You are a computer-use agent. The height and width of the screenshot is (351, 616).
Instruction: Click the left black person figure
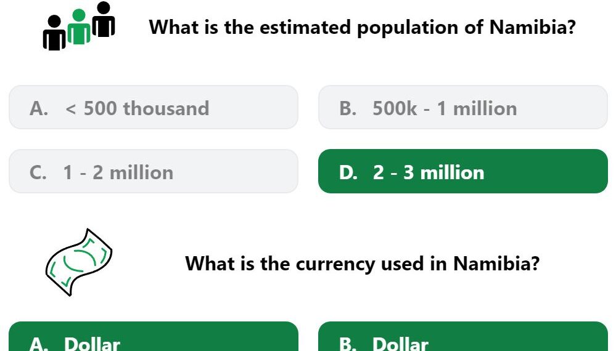point(54,33)
